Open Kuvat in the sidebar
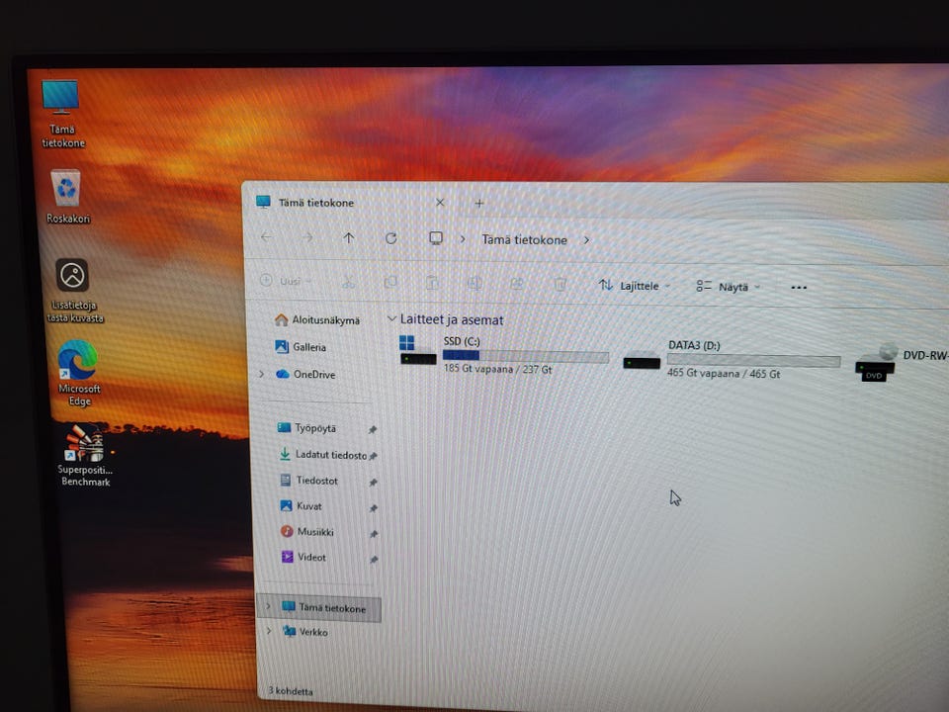949x712 pixels. pyautogui.click(x=301, y=505)
